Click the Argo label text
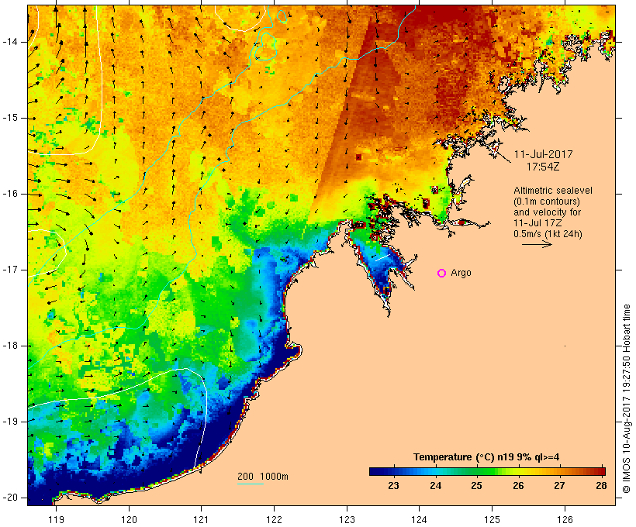The width and height of the screenshot is (636, 527). point(461,273)
